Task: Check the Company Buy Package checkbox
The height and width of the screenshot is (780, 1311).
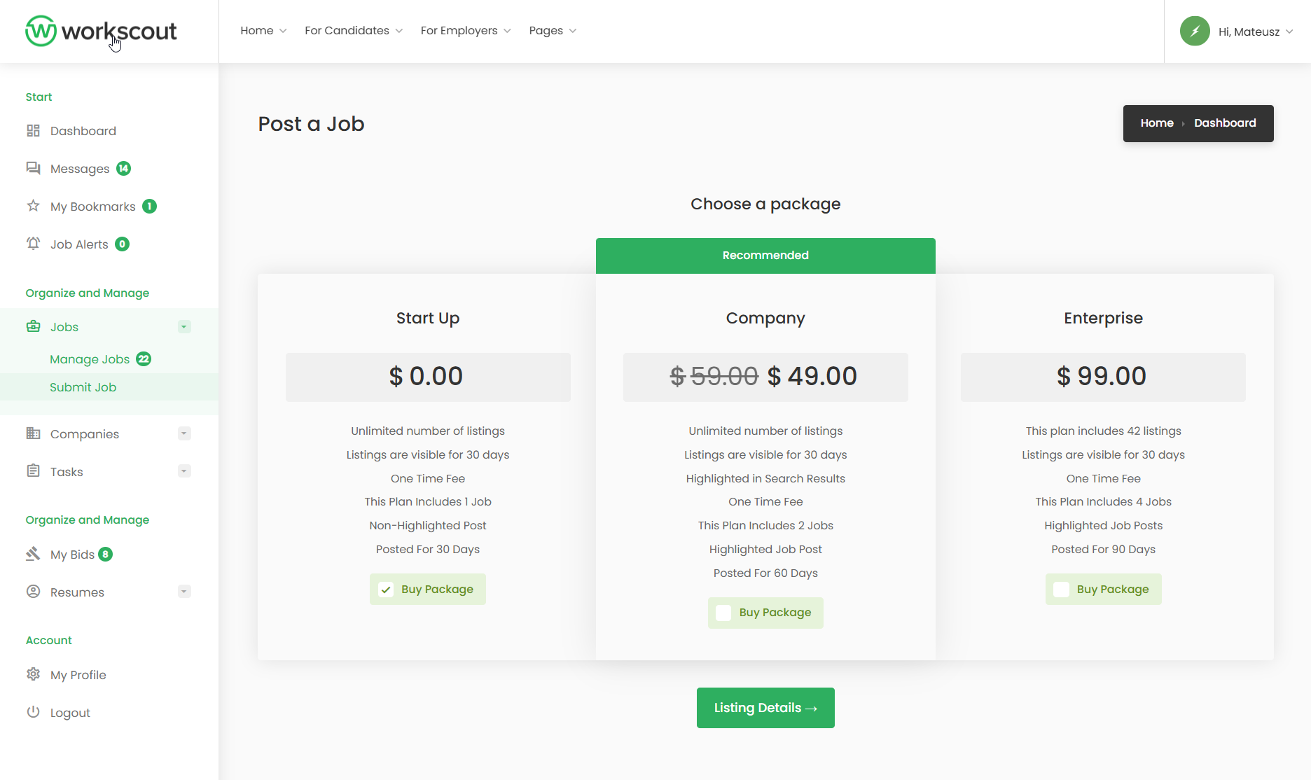Action: point(723,613)
